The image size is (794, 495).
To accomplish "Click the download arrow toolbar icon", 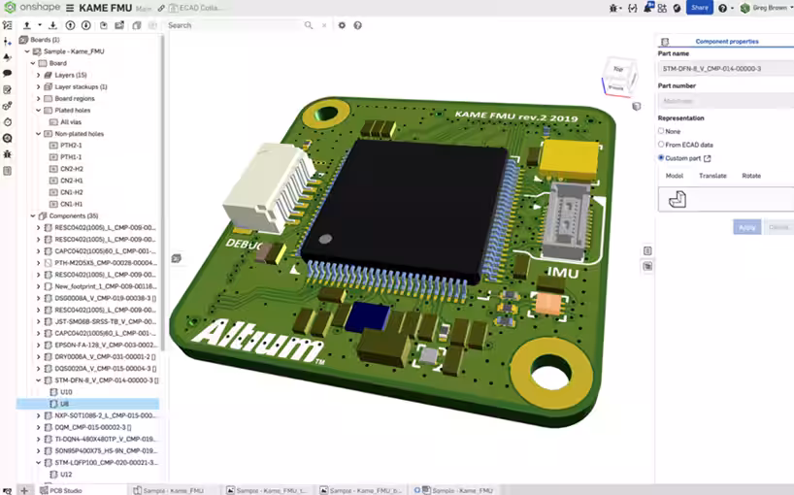I will coord(52,25).
